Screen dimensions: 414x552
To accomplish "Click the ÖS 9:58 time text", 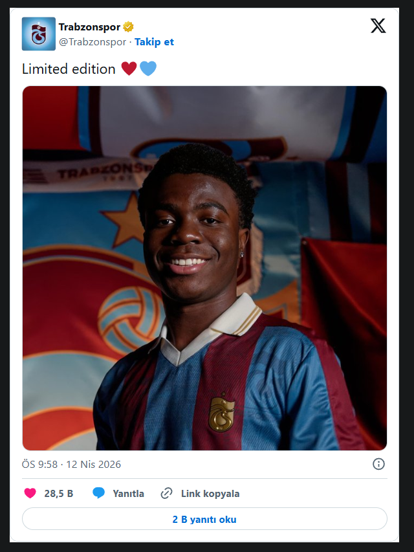I will 39,465.
